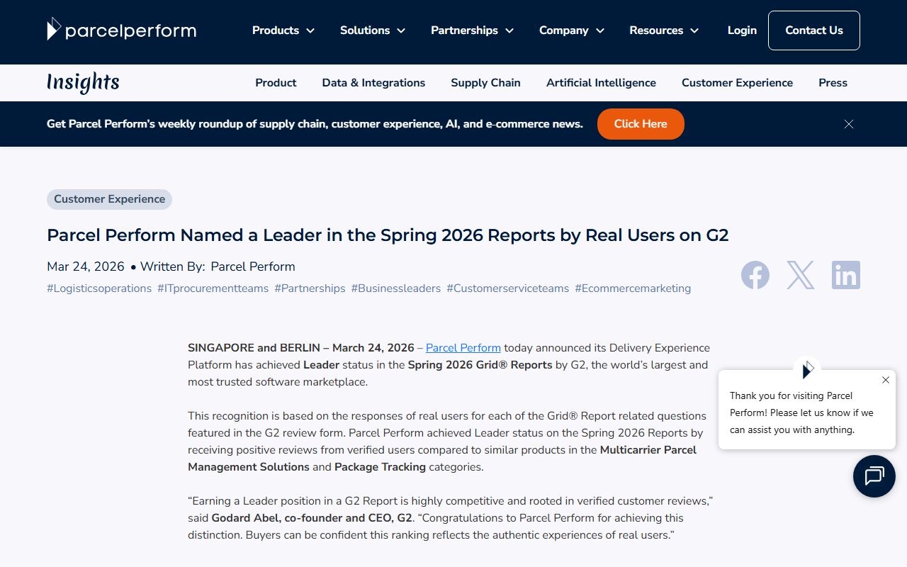The height and width of the screenshot is (567, 907).
Task: Click the Mar 24, 2026 date
Action: click(x=86, y=267)
